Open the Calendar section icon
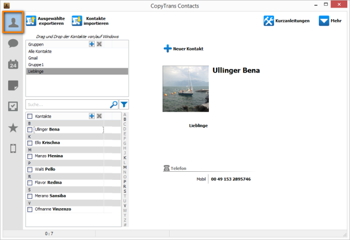Viewport: 350px width, 240px height. 13,64
